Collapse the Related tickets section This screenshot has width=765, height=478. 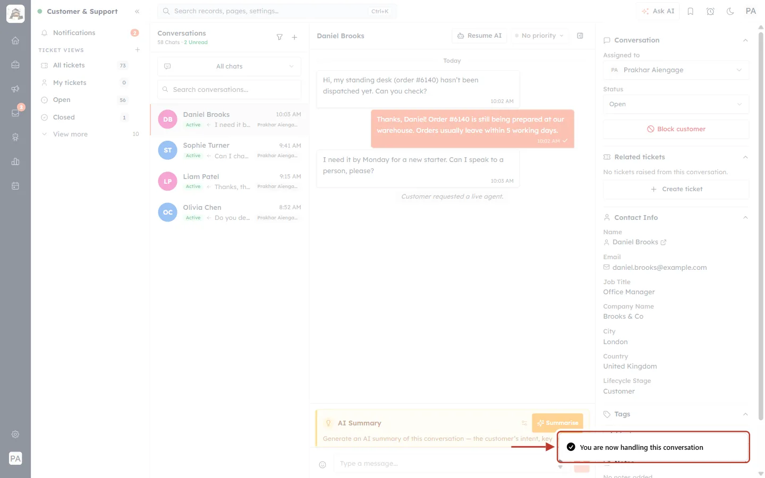click(x=745, y=157)
